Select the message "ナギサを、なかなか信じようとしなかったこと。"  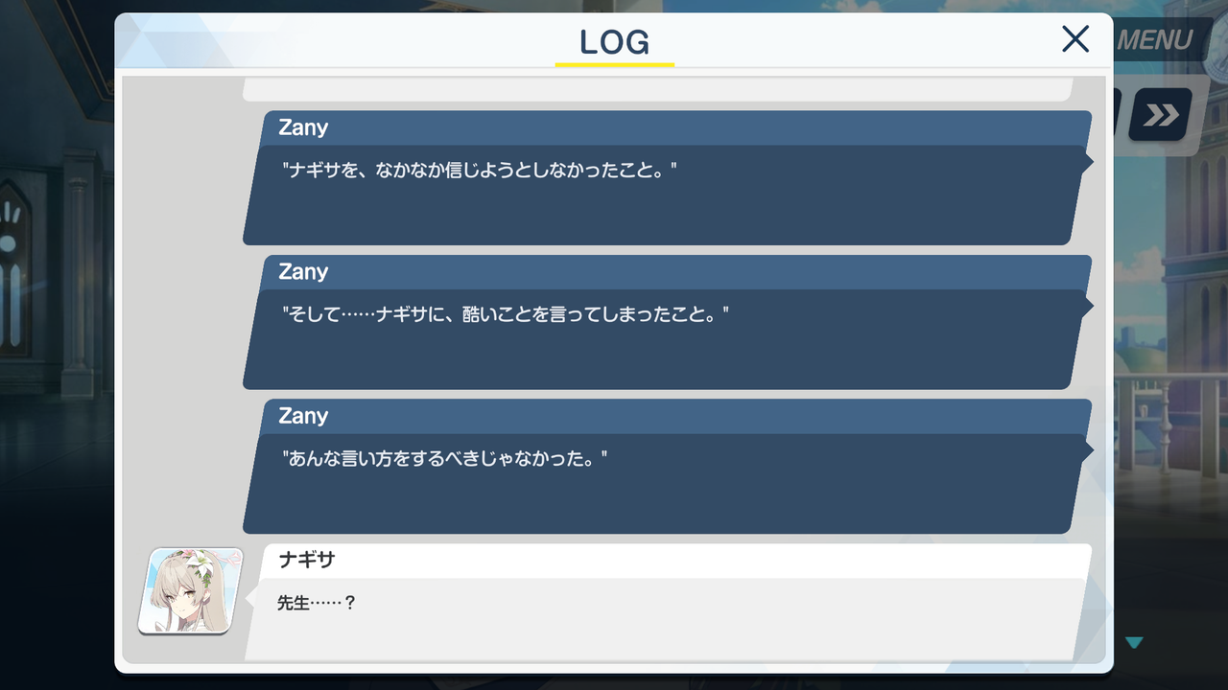tap(480, 172)
